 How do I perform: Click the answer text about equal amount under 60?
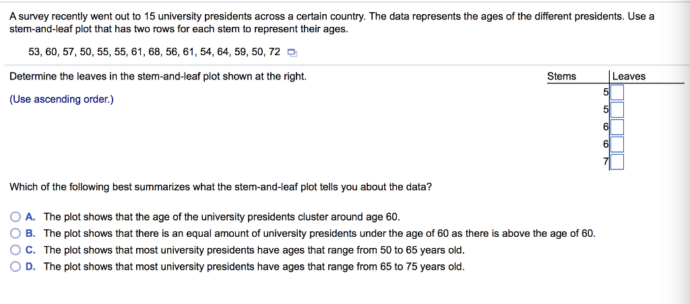pyautogui.click(x=319, y=233)
